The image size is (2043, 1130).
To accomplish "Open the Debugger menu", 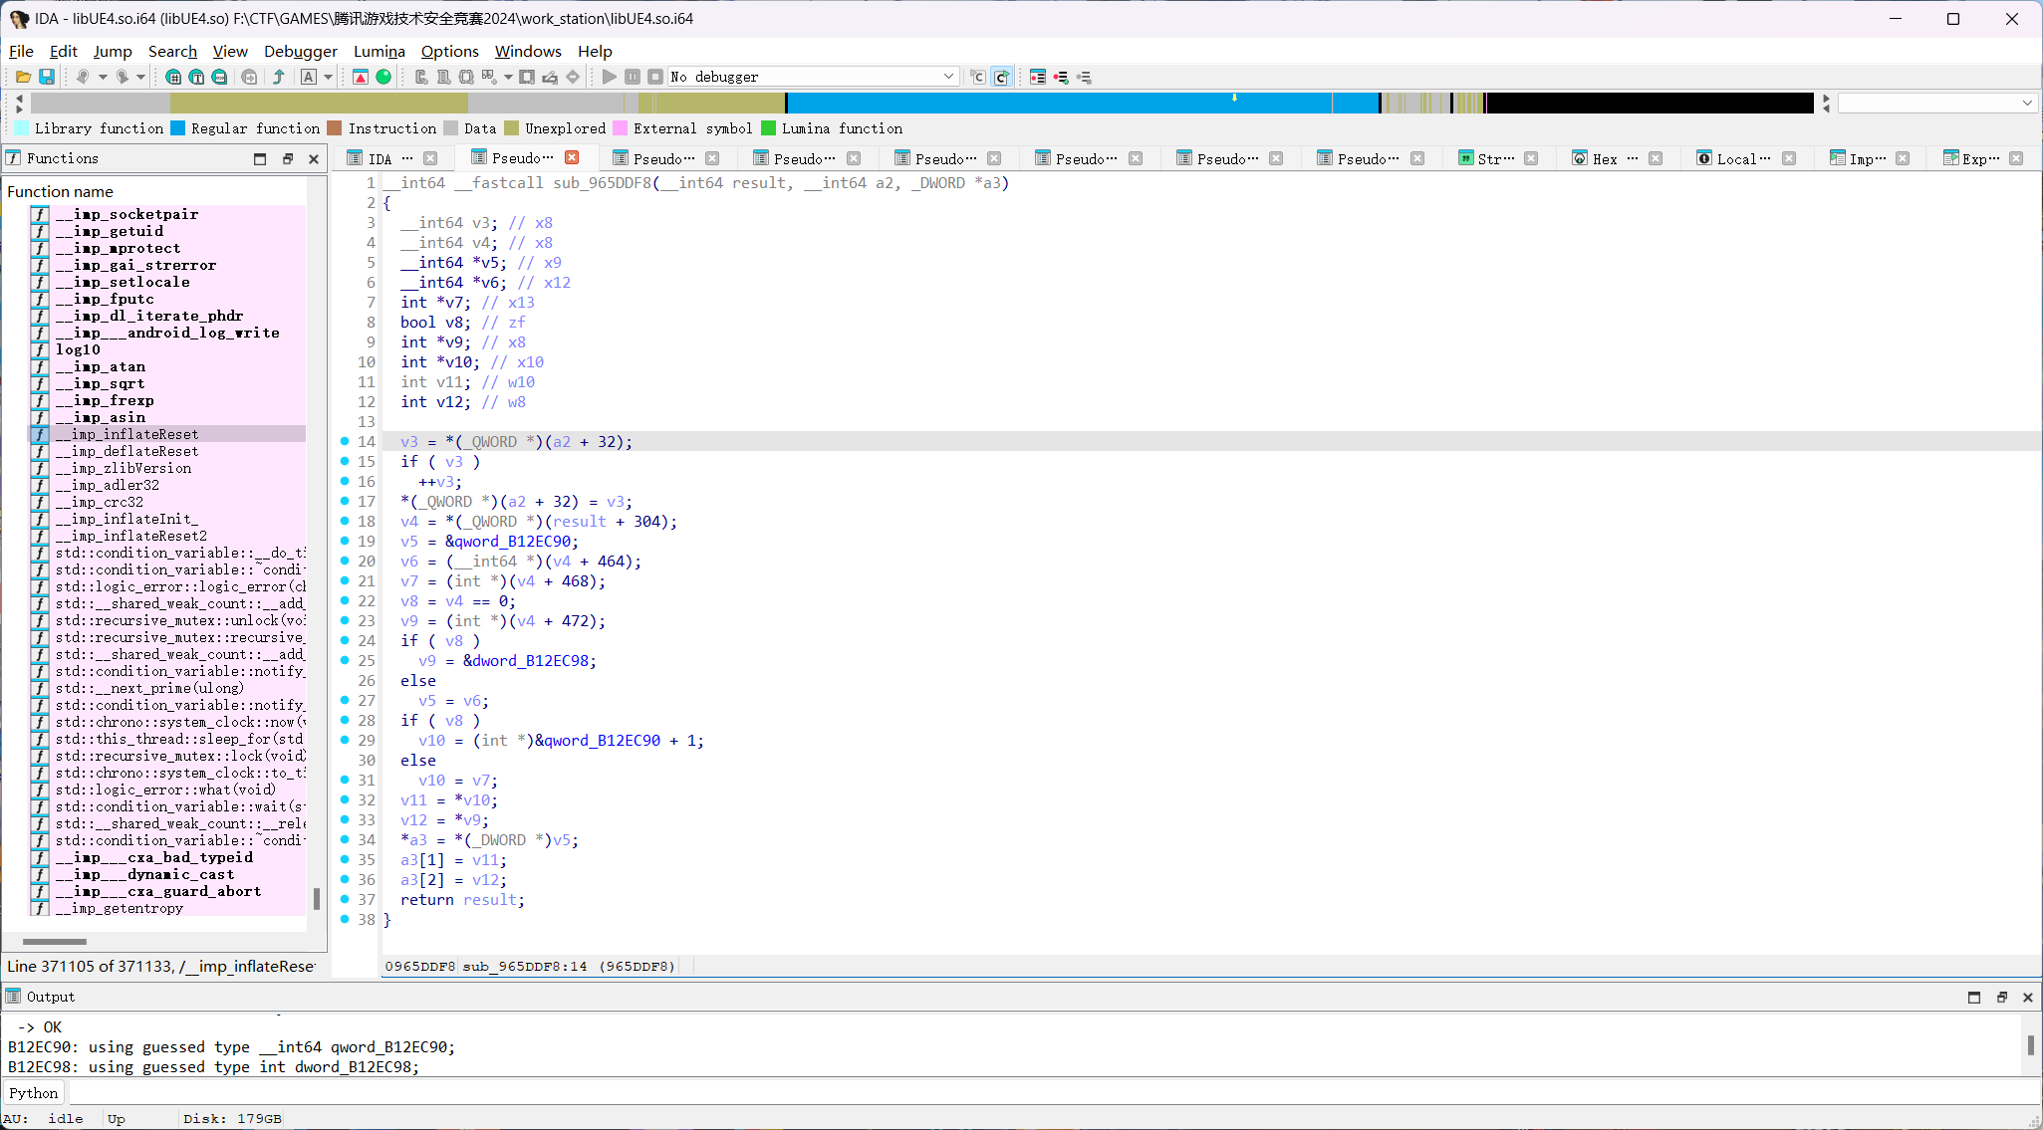I will pos(301,51).
